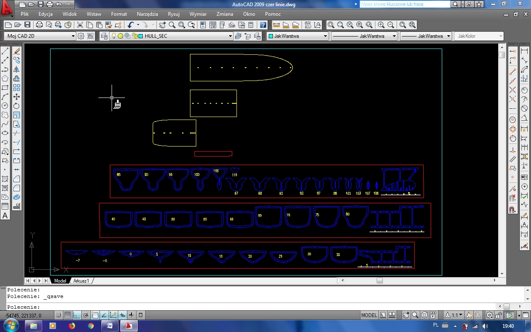Open the JakWarstwa color control dropdown
The image size is (531, 332).
[325, 36]
